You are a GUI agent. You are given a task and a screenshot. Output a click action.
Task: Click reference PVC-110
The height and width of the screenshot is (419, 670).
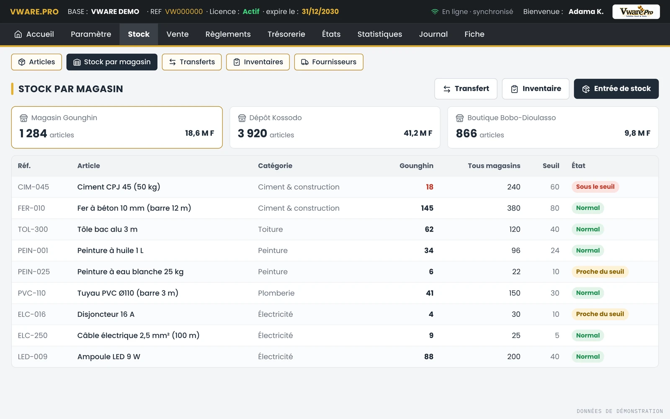point(32,293)
